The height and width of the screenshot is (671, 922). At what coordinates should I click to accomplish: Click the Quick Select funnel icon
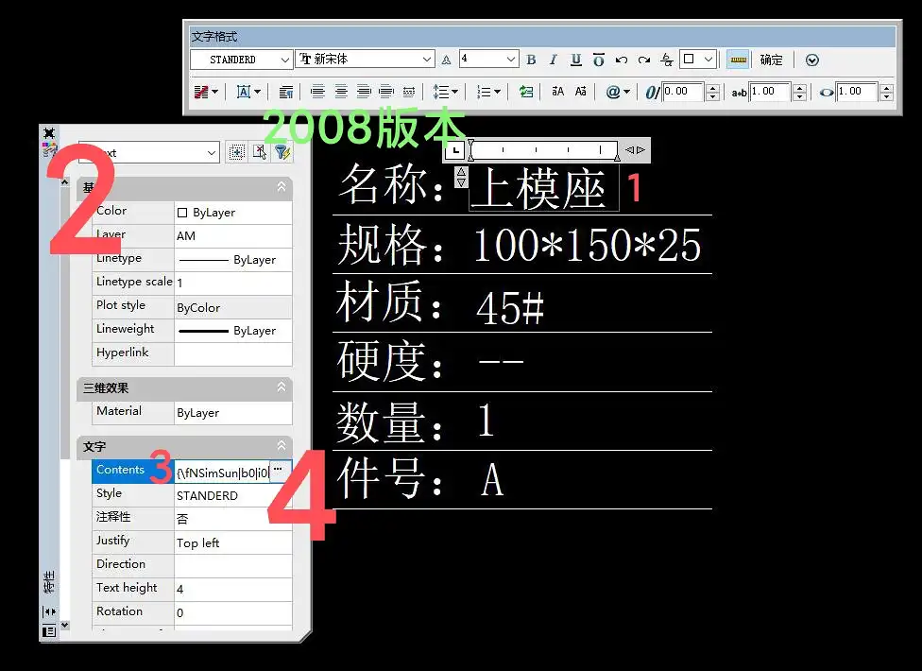click(281, 152)
